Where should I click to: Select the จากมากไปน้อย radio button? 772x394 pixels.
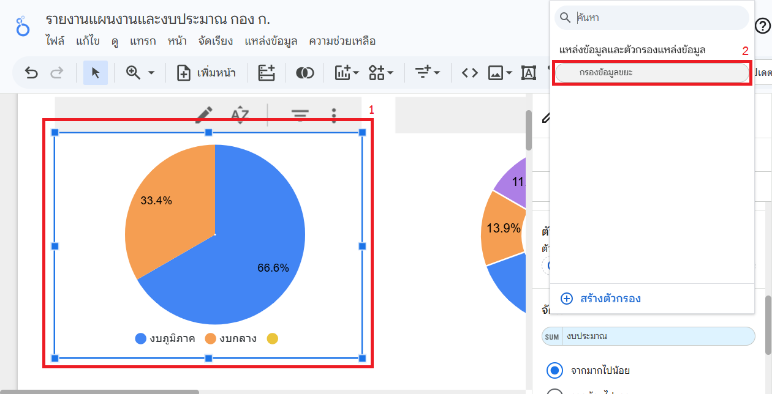click(555, 370)
